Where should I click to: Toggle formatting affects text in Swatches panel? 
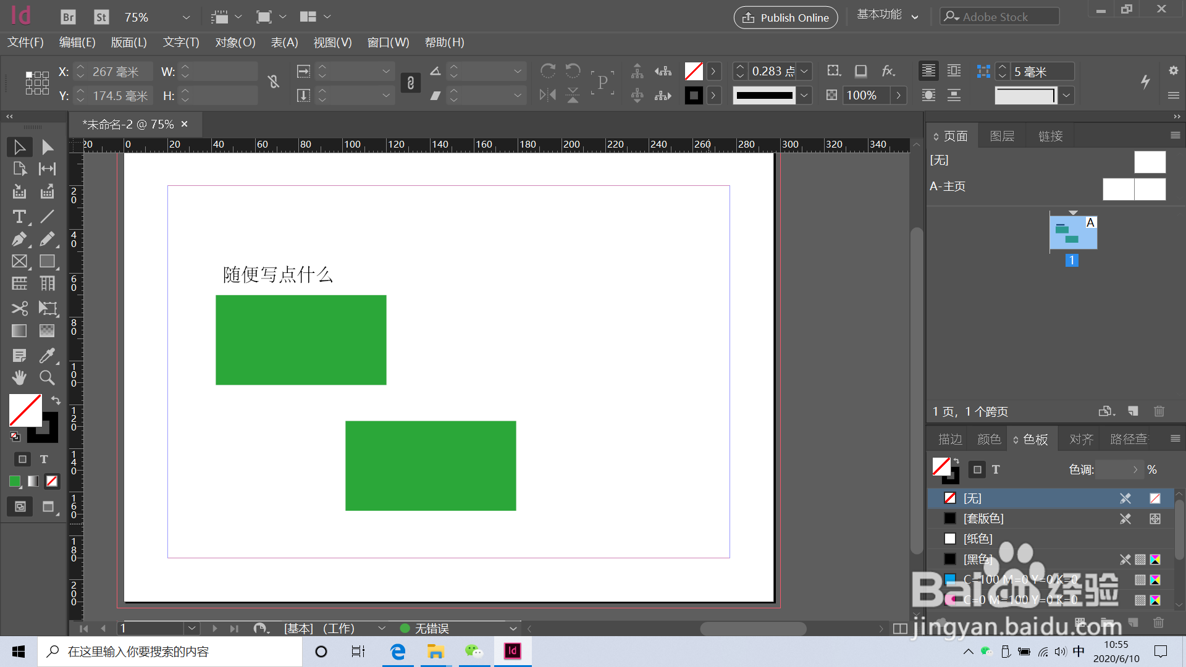[x=996, y=470]
